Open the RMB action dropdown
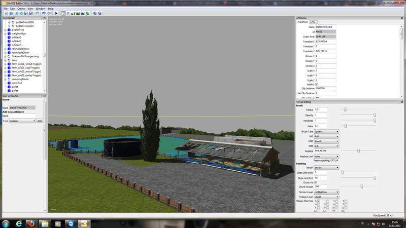The width and height of the screenshot is (406, 228). [326, 146]
